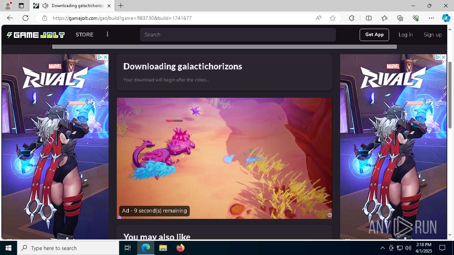Click the Log in link
This screenshot has width=454, height=255.
405,35
